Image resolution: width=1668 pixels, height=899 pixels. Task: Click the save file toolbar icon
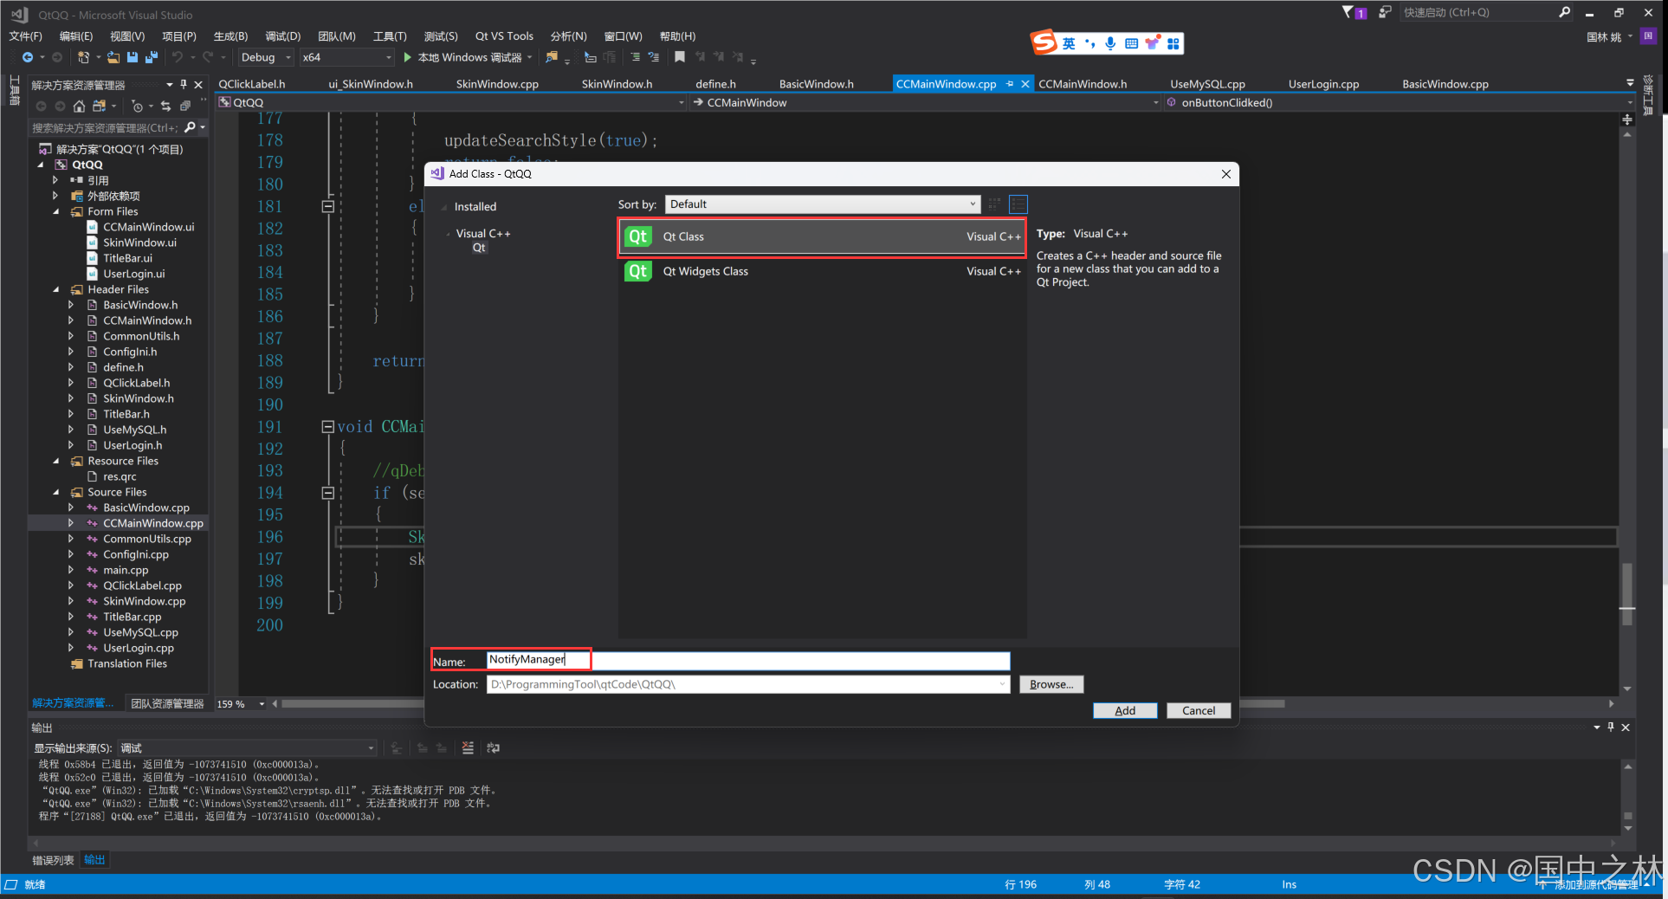point(133,57)
